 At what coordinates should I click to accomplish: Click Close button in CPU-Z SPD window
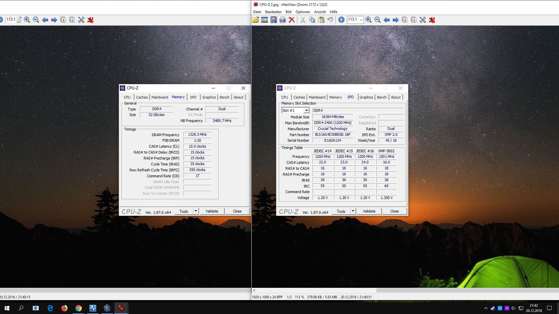pos(394,211)
